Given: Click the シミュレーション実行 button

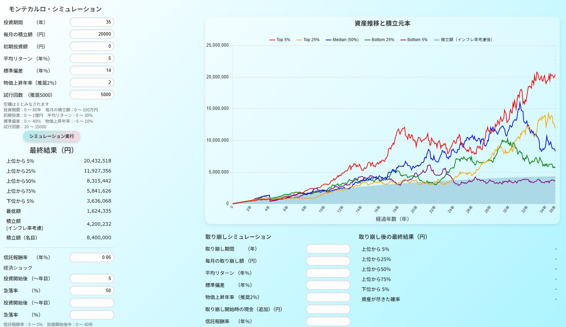Looking at the screenshot, I should coord(51,136).
